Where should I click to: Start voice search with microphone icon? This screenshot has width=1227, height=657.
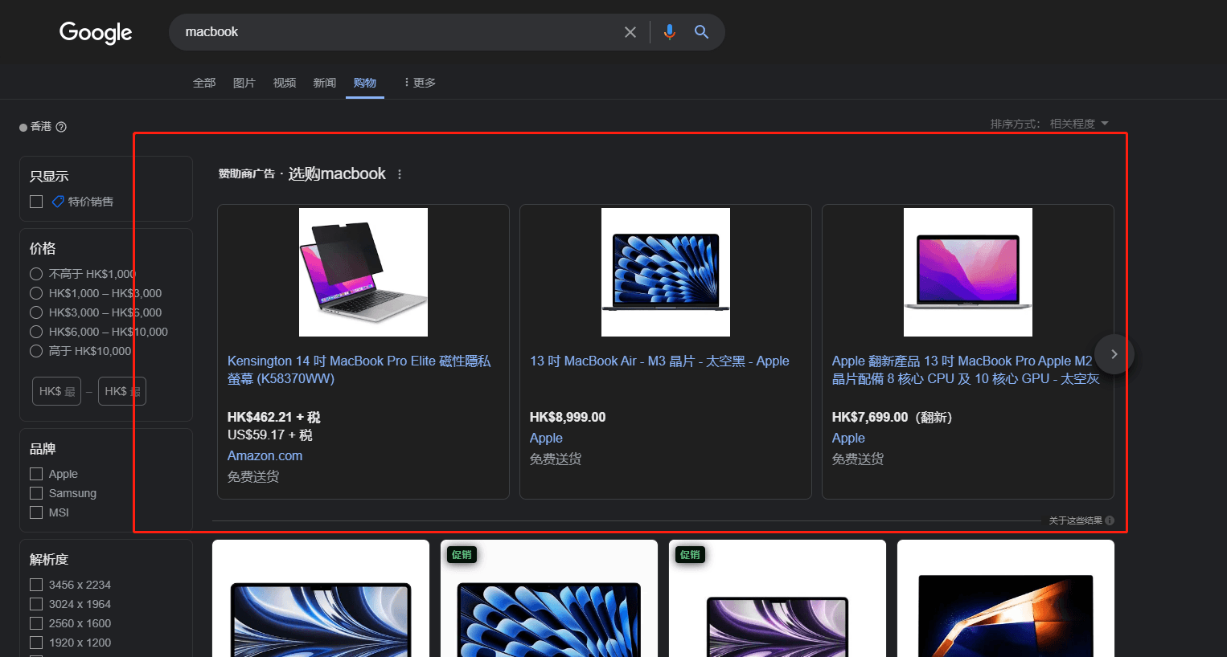(x=669, y=32)
